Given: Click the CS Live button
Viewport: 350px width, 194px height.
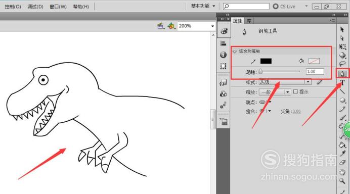Looking at the screenshot, I should coord(284,6).
